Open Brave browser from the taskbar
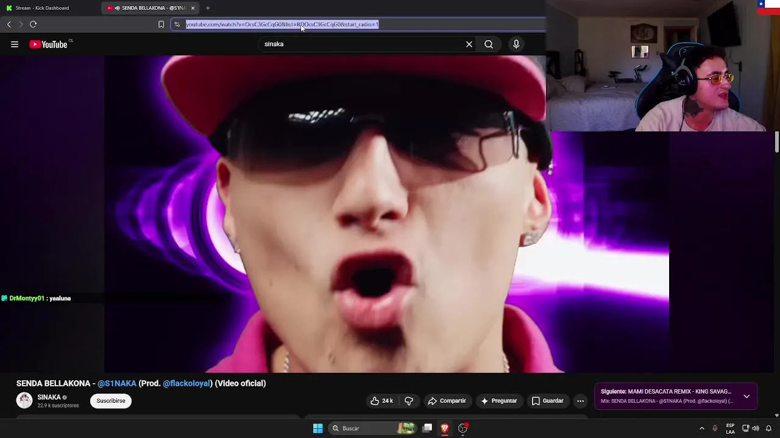 (445, 428)
